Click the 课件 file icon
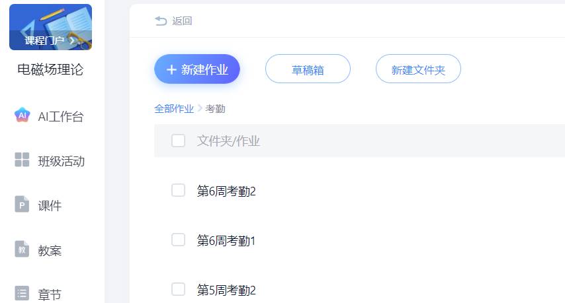Viewport: 565px width, 303px height. click(x=22, y=205)
